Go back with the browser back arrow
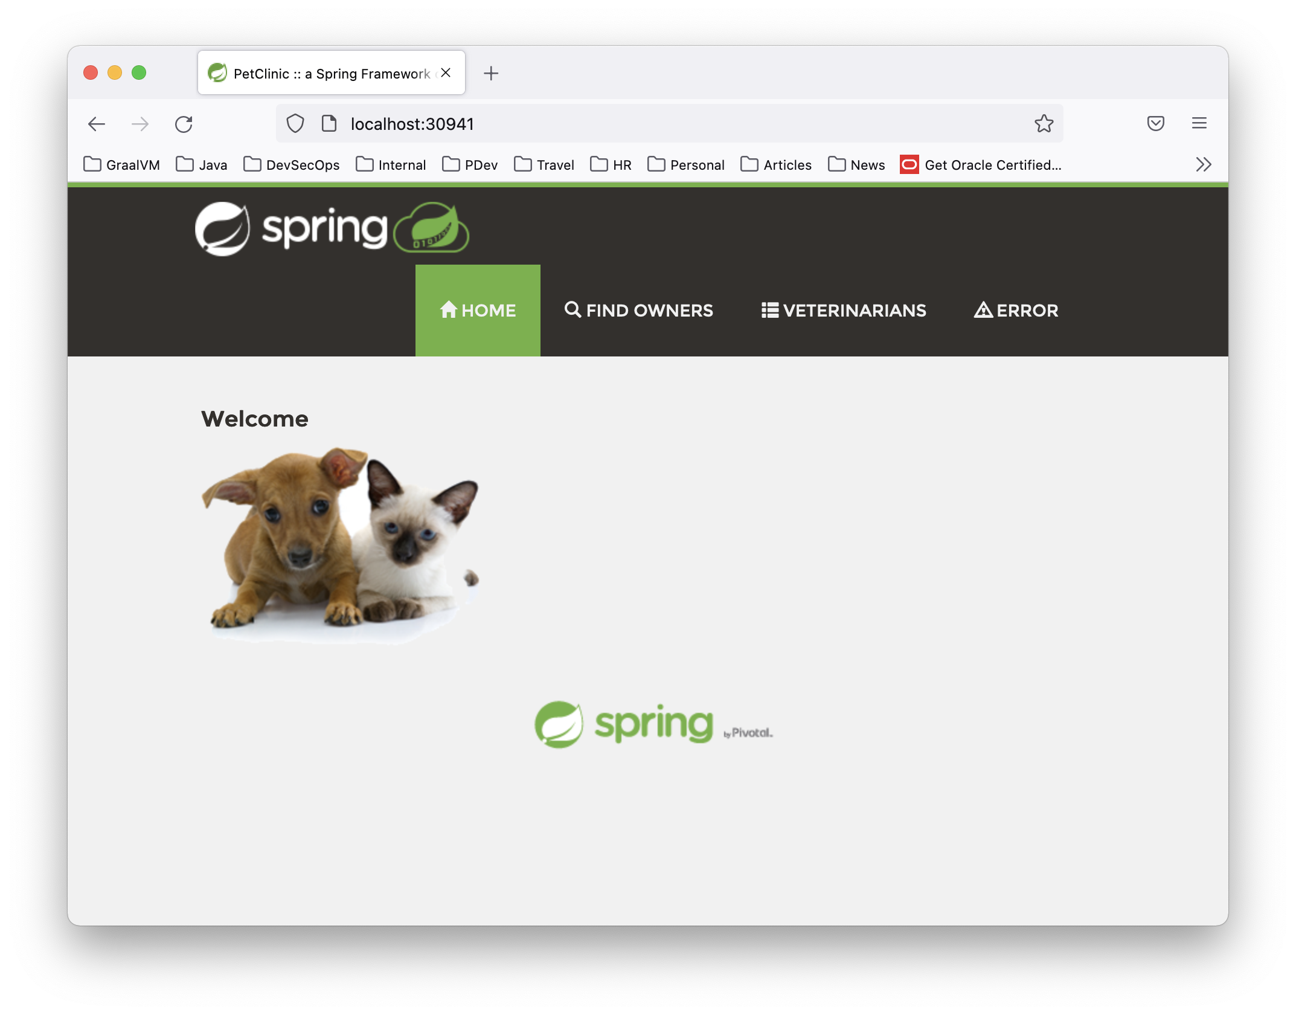The width and height of the screenshot is (1296, 1015). (x=97, y=124)
